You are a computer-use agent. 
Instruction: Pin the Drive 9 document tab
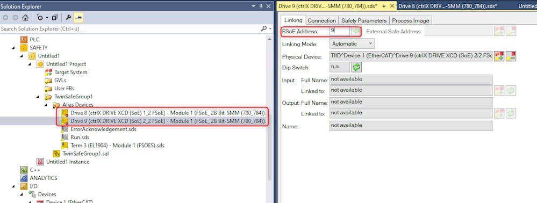coord(384,6)
